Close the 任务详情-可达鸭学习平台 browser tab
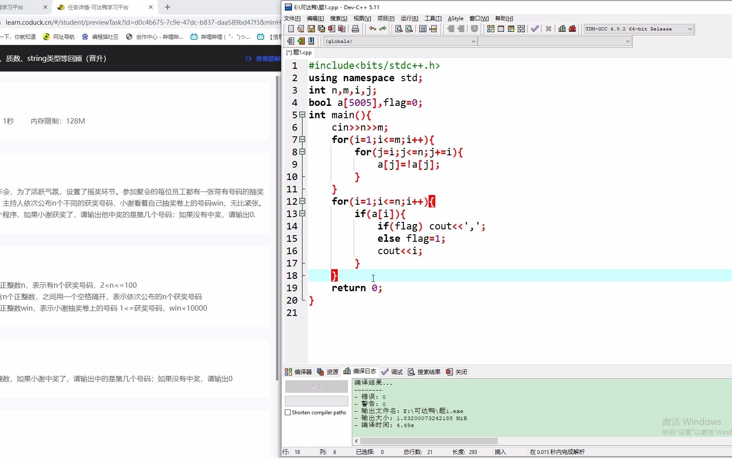The image size is (732, 458). [x=151, y=7]
